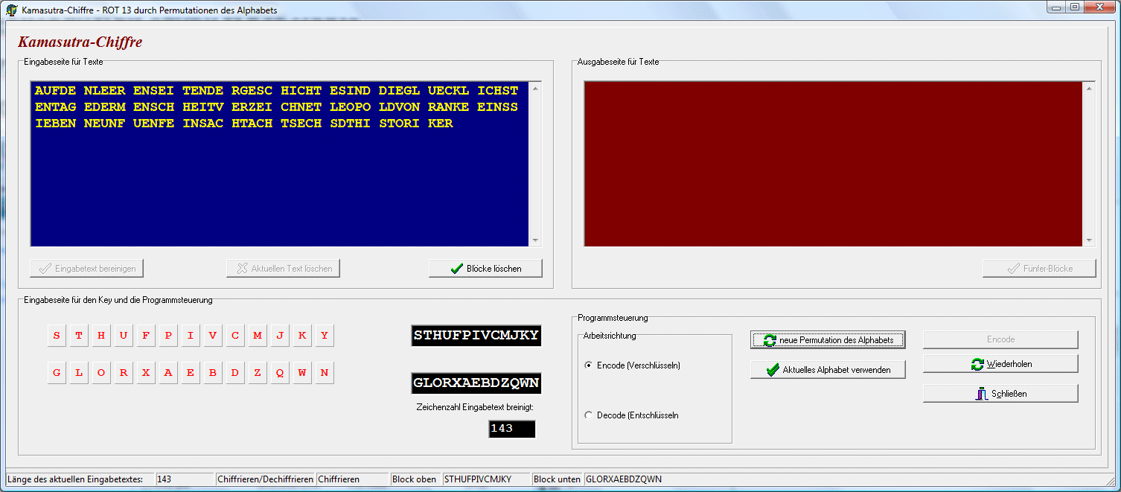Click Aktuellen Text löschen button
This screenshot has width=1121, height=492.
click(283, 269)
